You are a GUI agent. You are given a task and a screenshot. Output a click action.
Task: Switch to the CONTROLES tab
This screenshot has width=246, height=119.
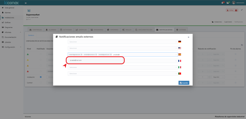pyautogui.click(x=36, y=30)
